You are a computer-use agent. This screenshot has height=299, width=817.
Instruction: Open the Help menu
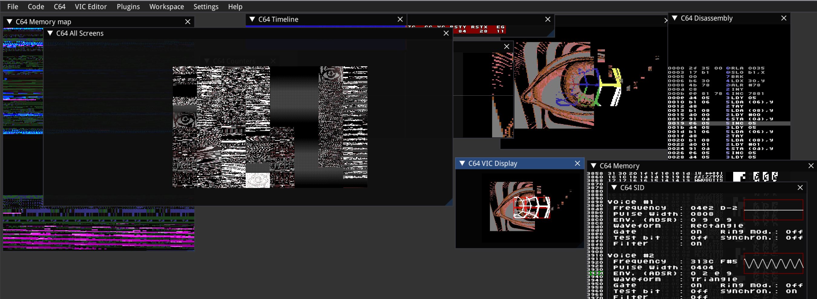[x=235, y=7]
